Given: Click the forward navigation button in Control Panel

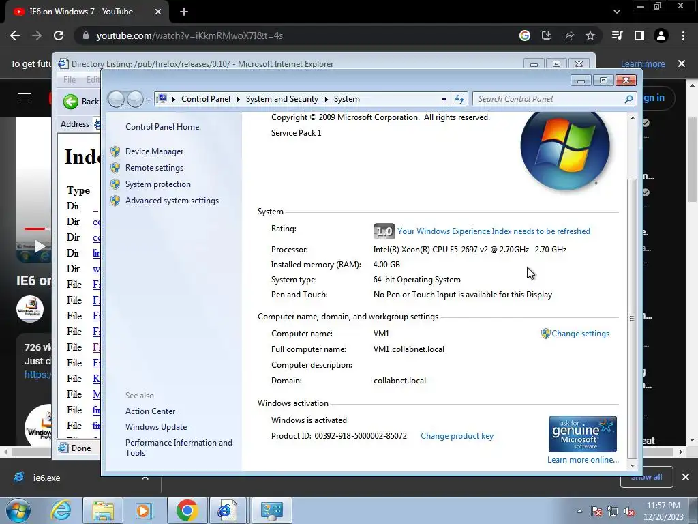Looking at the screenshot, I should [135, 99].
